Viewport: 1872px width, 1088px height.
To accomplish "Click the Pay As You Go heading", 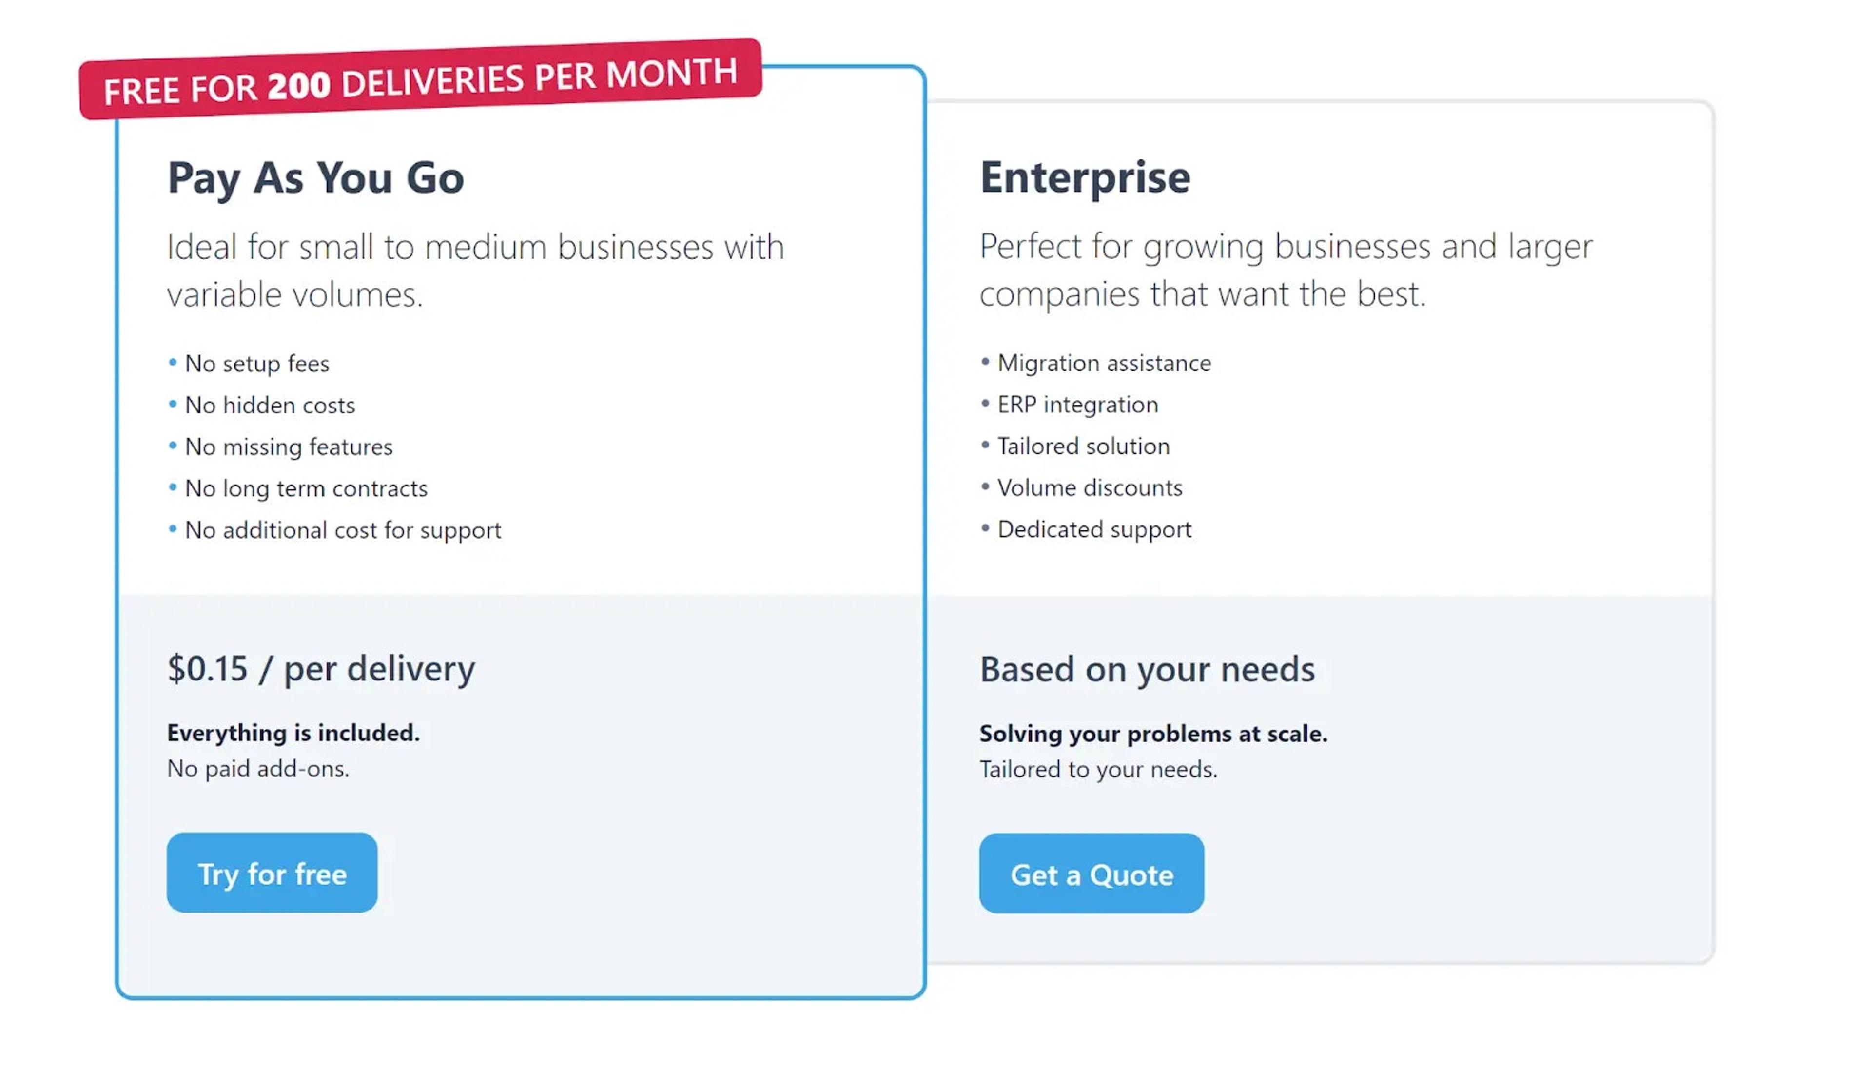I will pyautogui.click(x=315, y=178).
